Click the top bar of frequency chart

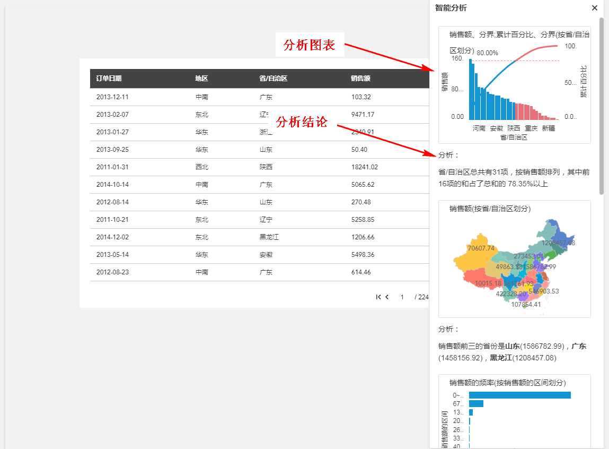click(519, 395)
